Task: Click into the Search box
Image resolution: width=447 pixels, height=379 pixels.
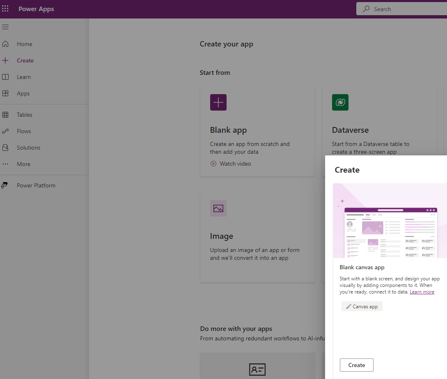Action: [x=406, y=9]
